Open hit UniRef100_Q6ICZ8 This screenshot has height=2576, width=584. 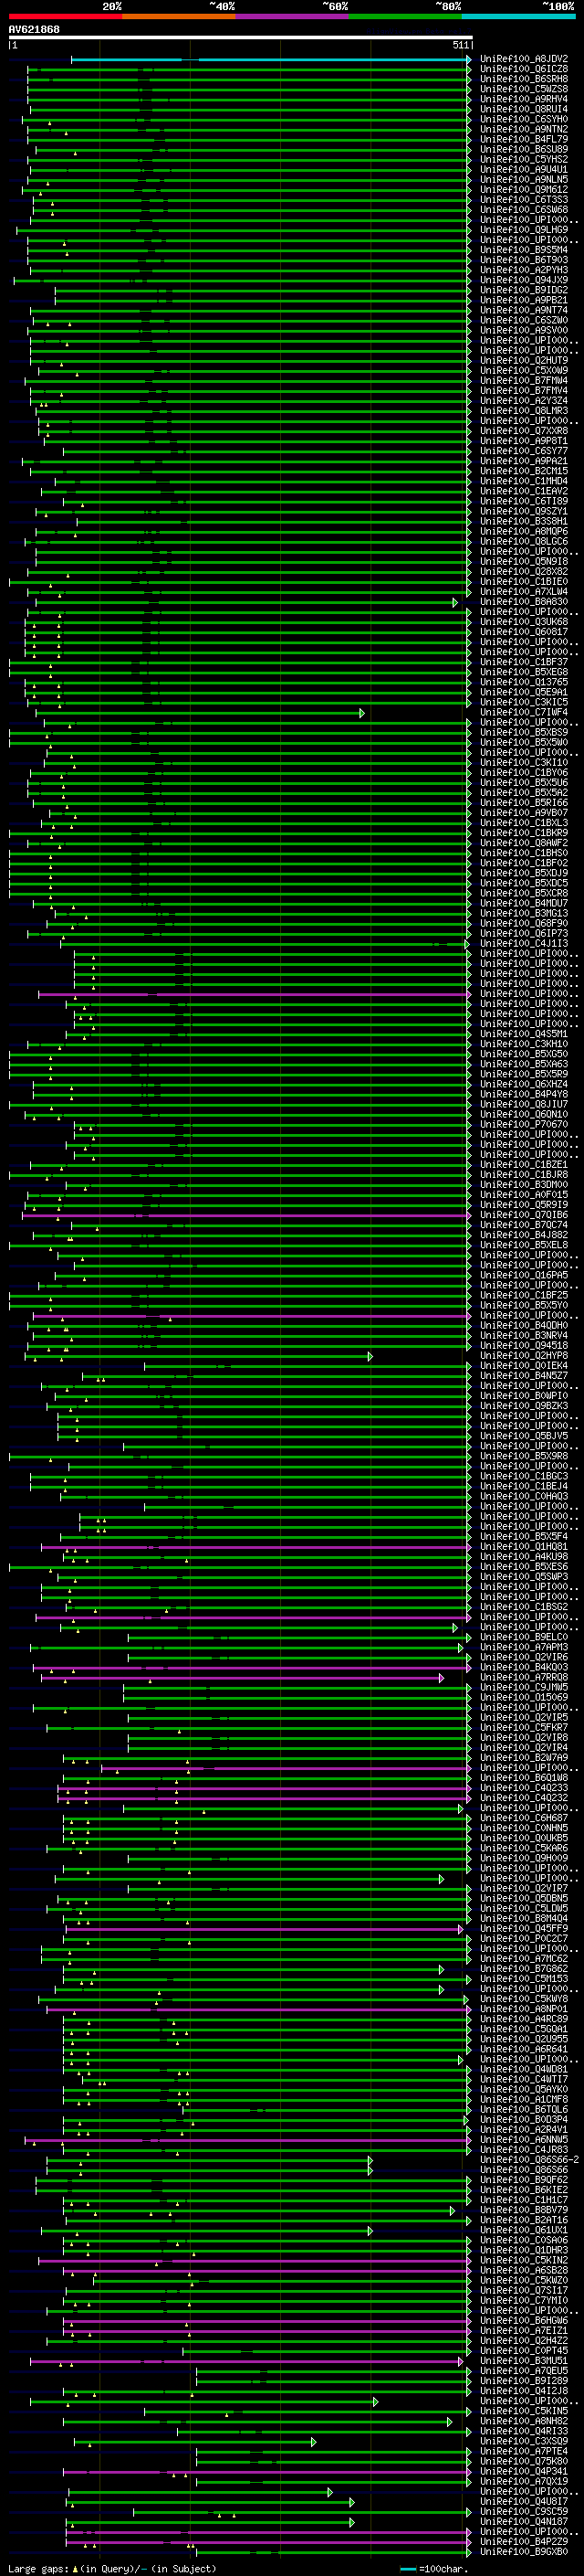click(x=523, y=69)
